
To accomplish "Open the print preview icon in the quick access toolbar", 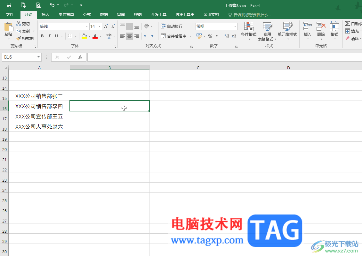I will (x=38, y=5).
